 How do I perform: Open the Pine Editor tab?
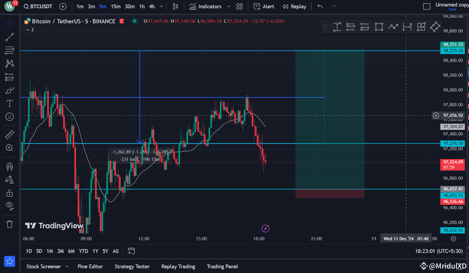point(90,267)
